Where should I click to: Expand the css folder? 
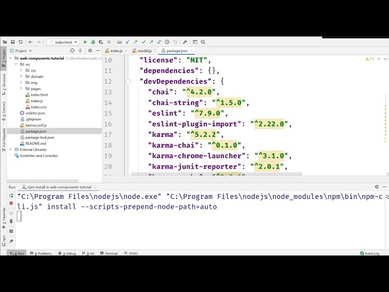click(x=21, y=71)
